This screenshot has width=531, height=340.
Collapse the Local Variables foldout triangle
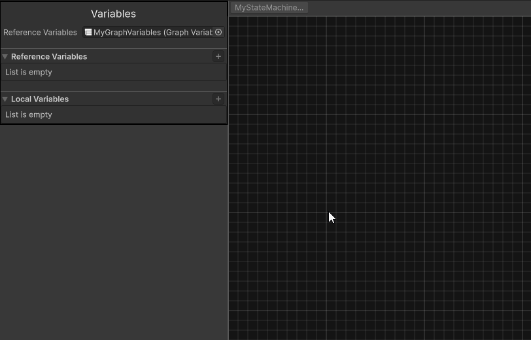point(5,99)
